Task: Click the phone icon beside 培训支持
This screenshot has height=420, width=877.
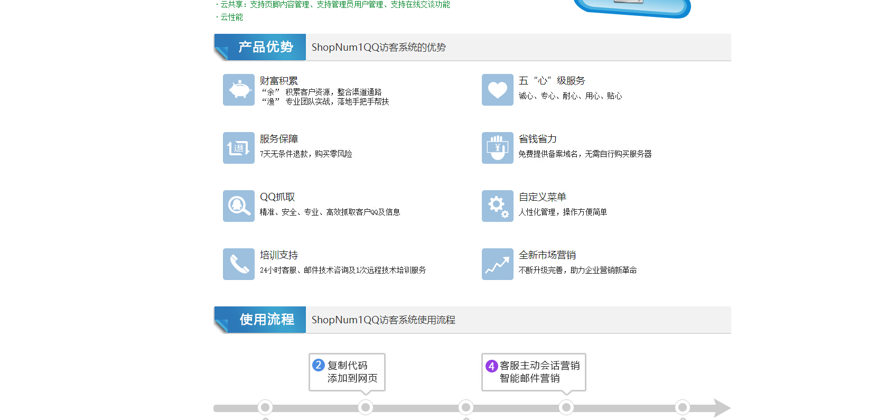Action: click(239, 264)
